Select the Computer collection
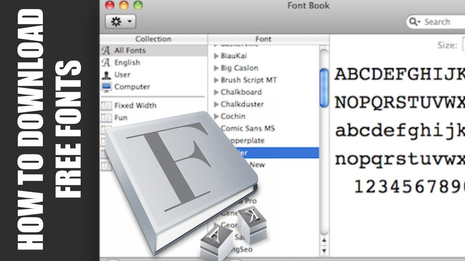 [153, 87]
